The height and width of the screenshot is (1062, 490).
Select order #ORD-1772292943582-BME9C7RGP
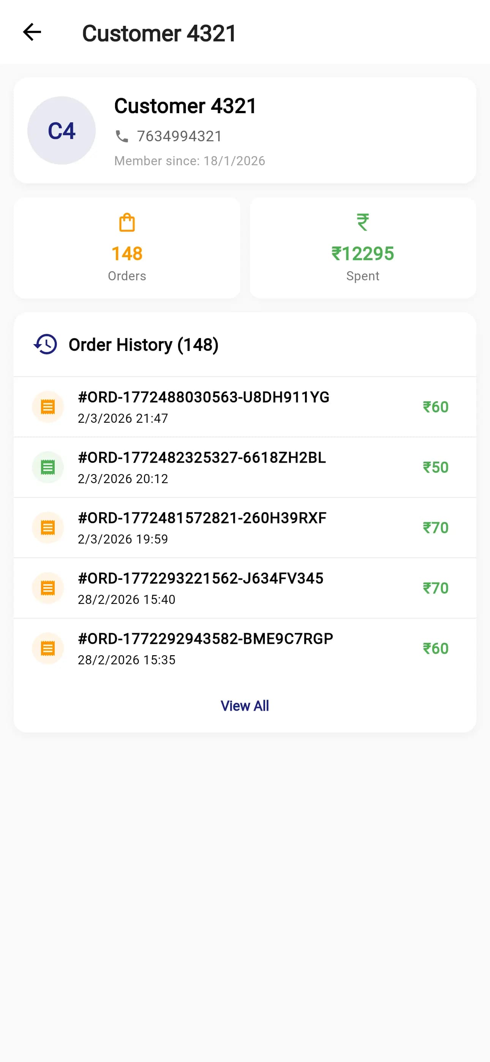click(205, 639)
